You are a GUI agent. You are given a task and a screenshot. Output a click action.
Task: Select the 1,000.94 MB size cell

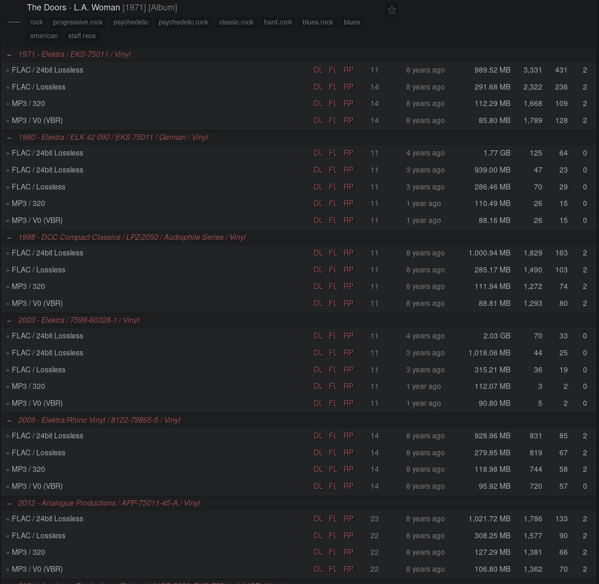(x=489, y=253)
